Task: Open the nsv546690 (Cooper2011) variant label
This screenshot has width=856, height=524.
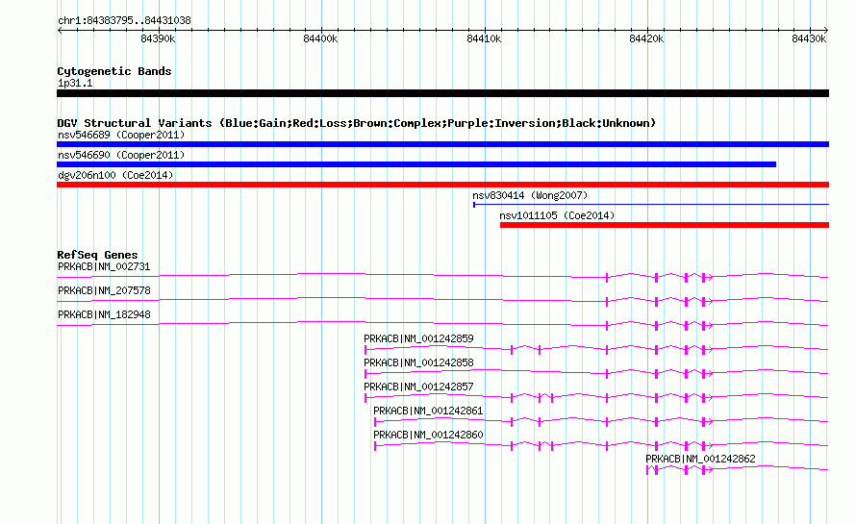Action: 121,155
